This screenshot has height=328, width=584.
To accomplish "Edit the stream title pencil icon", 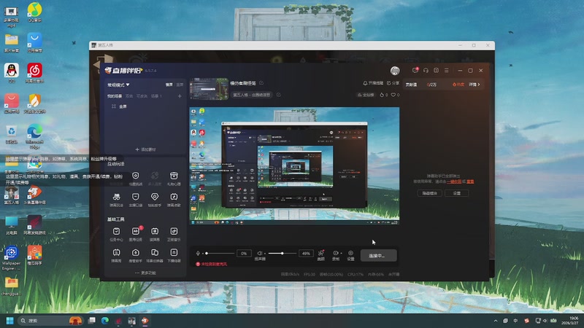I will pos(261,83).
